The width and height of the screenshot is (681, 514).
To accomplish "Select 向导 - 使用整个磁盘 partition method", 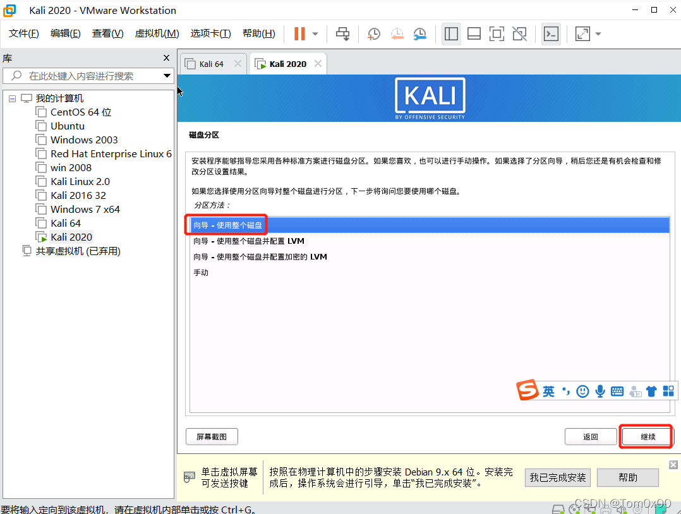I will 430,225.
